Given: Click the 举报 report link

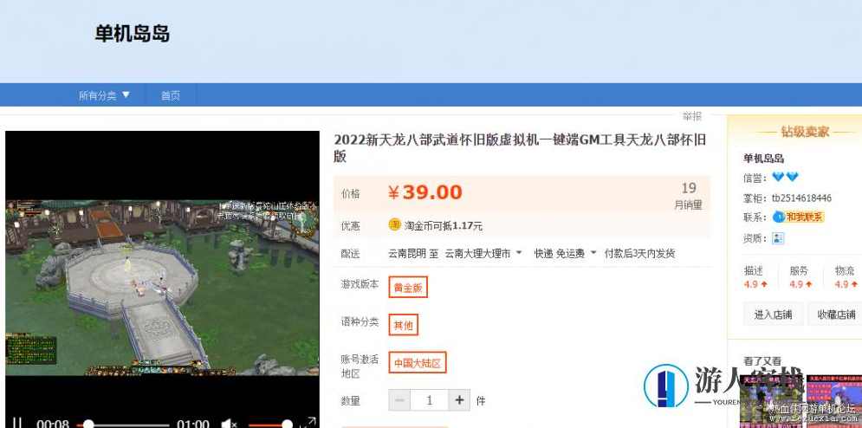Looking at the screenshot, I should point(692,116).
